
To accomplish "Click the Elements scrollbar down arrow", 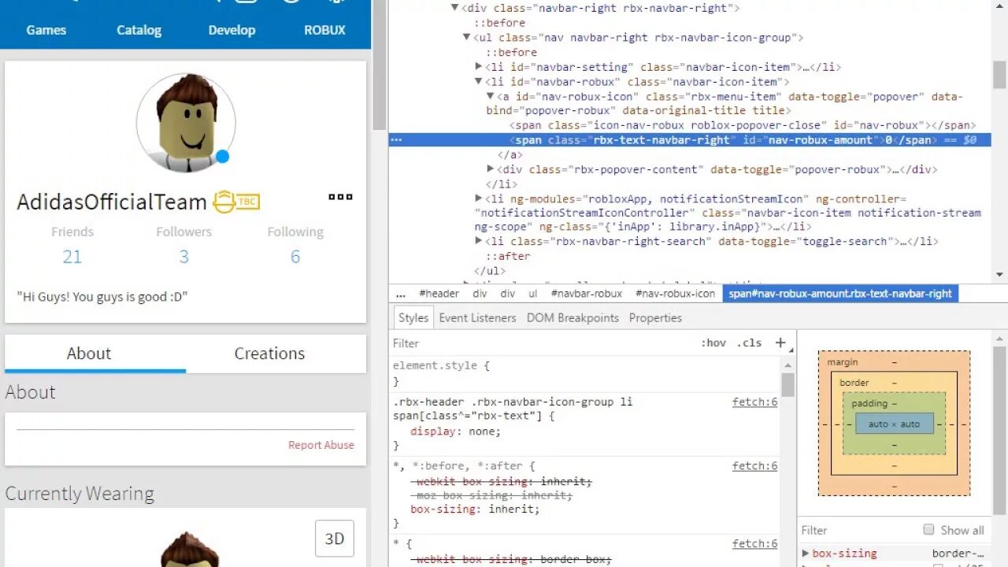I will pyautogui.click(x=999, y=274).
